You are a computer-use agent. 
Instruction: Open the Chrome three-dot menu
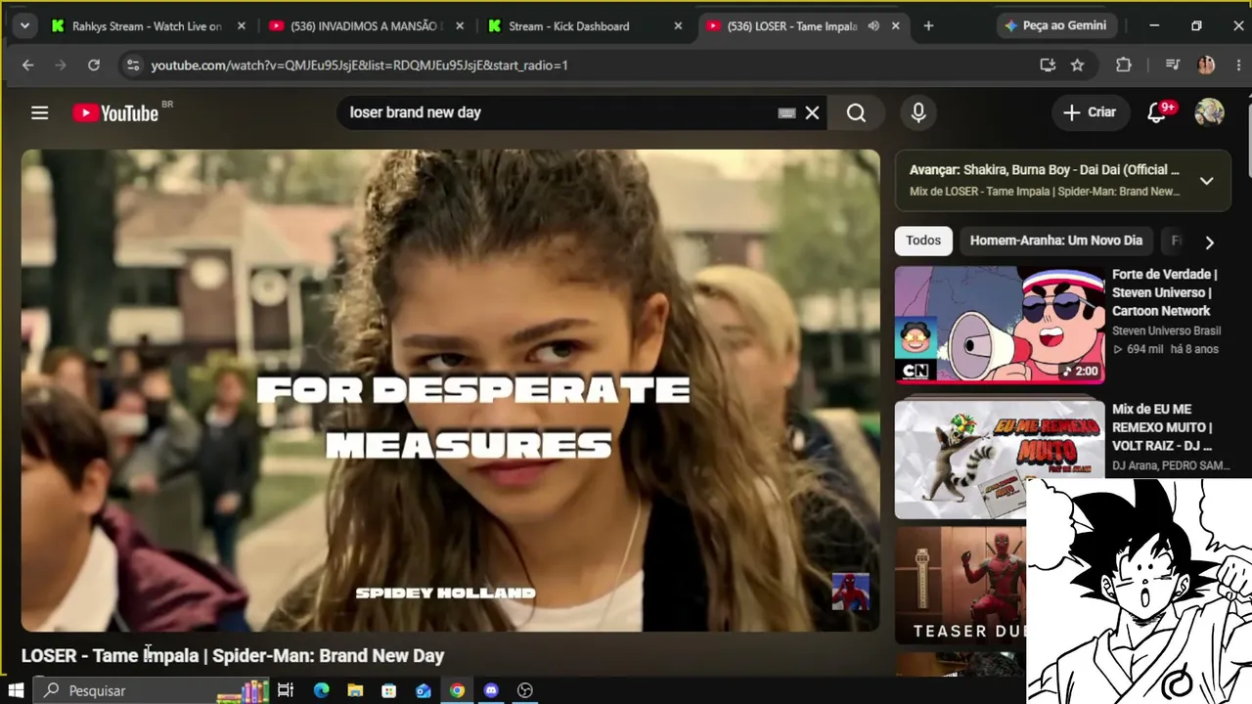click(x=1238, y=65)
